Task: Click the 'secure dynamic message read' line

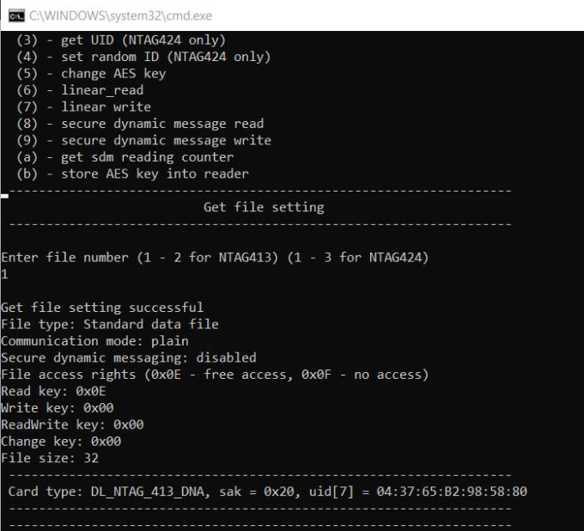Action: pyautogui.click(x=140, y=124)
